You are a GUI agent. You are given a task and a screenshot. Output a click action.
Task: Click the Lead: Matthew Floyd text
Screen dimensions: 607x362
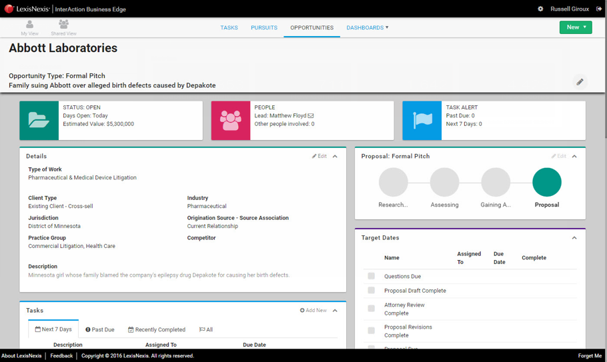coord(280,115)
